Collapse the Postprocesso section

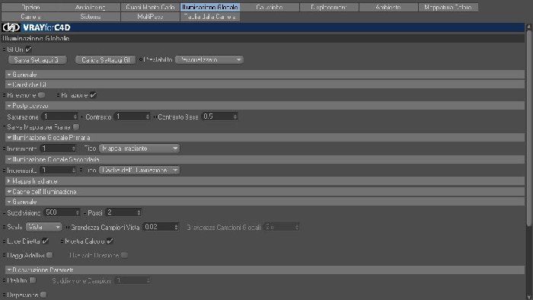(x=9, y=106)
